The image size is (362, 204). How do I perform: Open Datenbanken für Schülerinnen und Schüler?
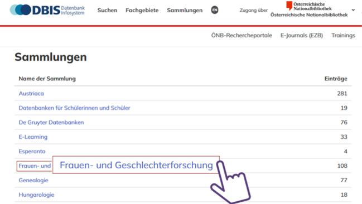[x=74, y=108]
